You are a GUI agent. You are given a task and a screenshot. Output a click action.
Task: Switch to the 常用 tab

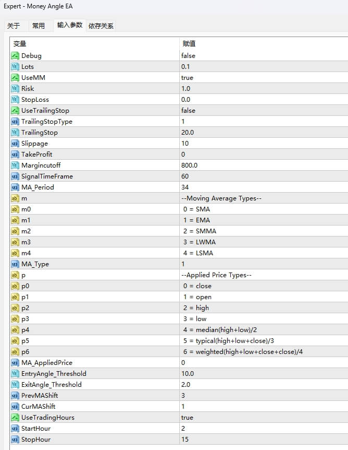(x=39, y=26)
